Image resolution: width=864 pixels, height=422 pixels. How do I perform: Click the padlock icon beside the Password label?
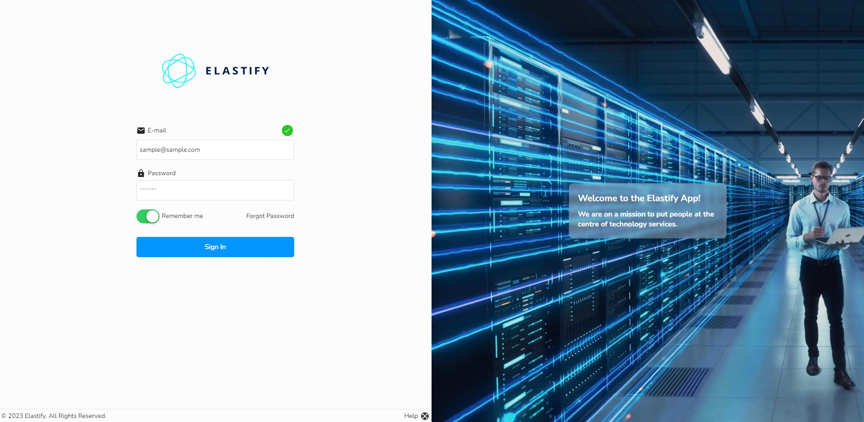tap(141, 173)
